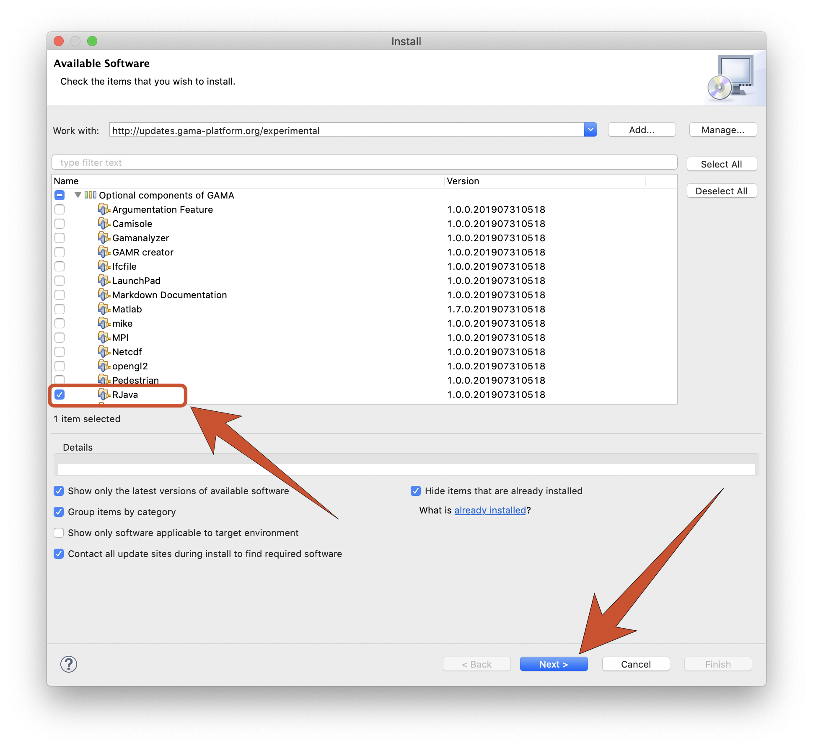Uncheck Group items by category
Screen dimensions: 813x748
[59, 512]
